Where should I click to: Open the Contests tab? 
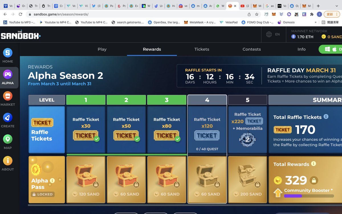click(252, 49)
